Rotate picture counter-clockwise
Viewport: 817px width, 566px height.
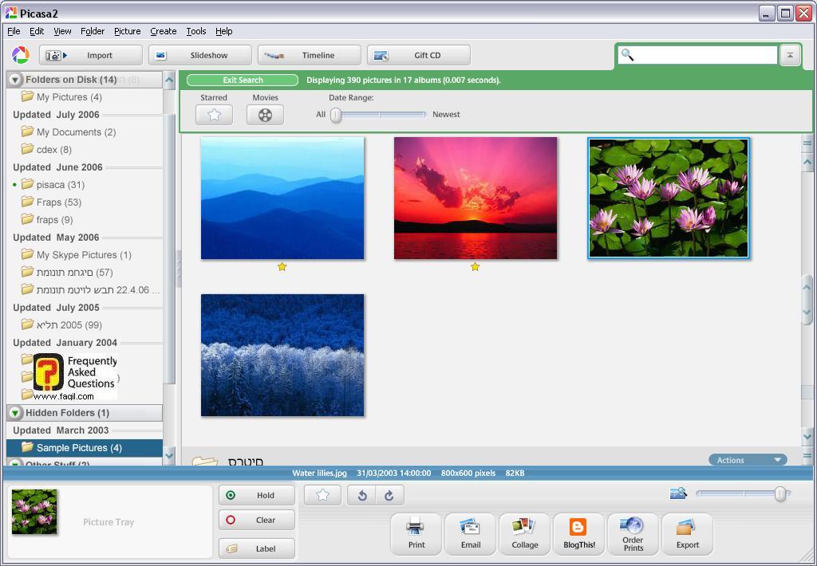tap(362, 495)
